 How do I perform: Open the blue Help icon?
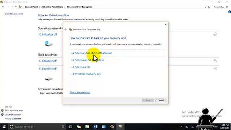pyautogui.click(x=230, y=12)
